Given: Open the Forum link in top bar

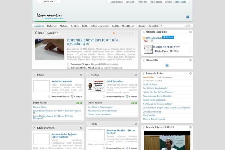Looking at the screenshot, I should click(x=168, y=2).
